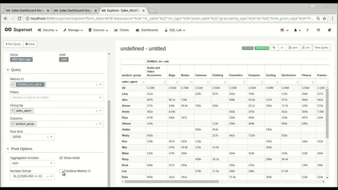Open the Columns dropdown arrow

(x=100, y=124)
